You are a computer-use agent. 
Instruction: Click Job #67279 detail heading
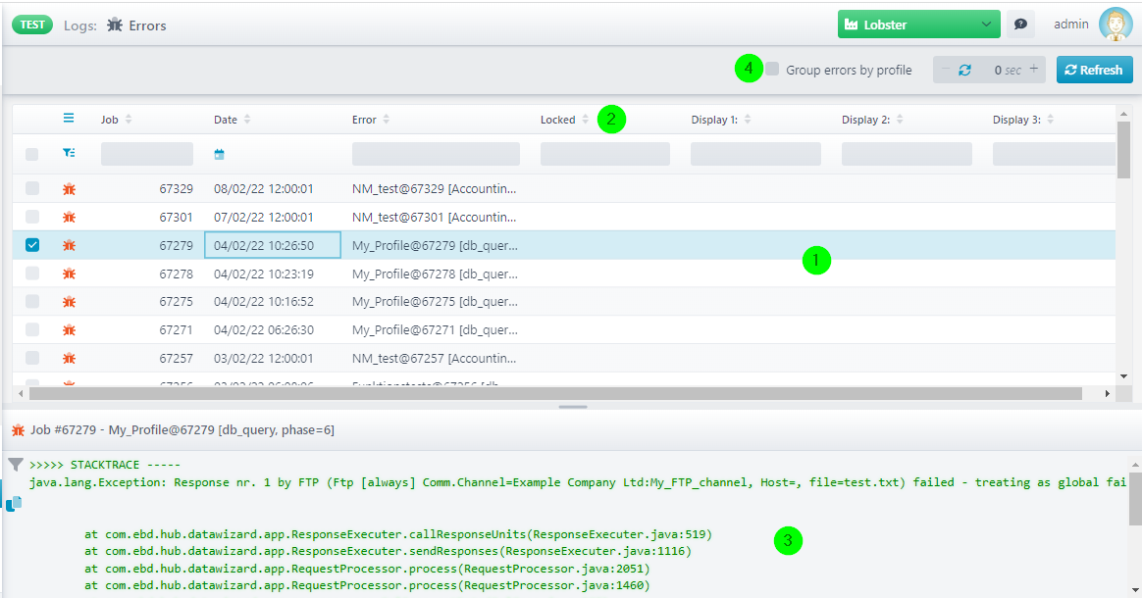click(182, 430)
